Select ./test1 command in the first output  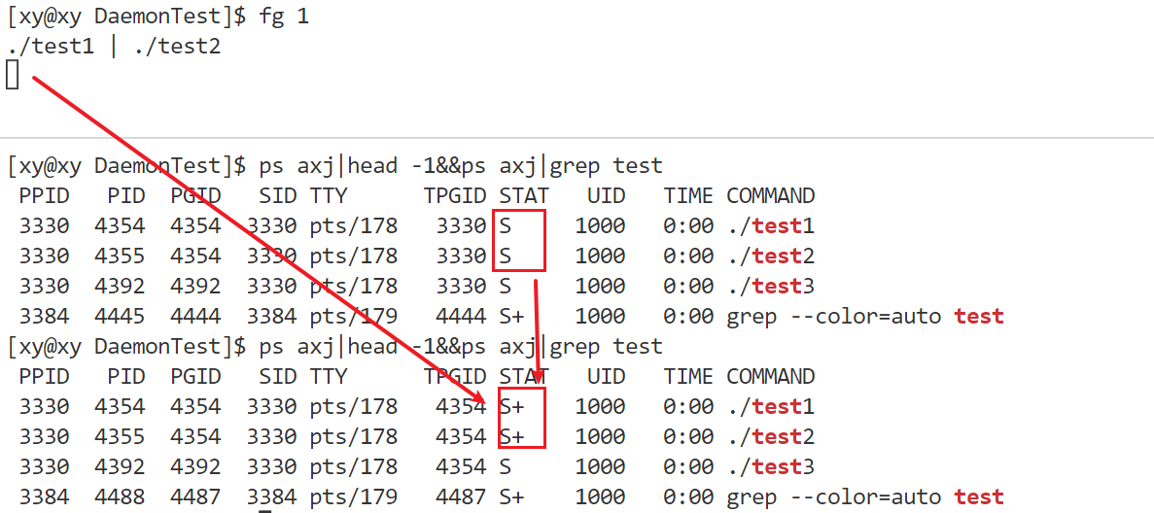point(771,226)
